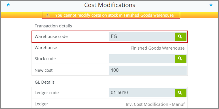Click the warning triangle icon in banner
This screenshot has width=219, height=109.
(48, 15)
